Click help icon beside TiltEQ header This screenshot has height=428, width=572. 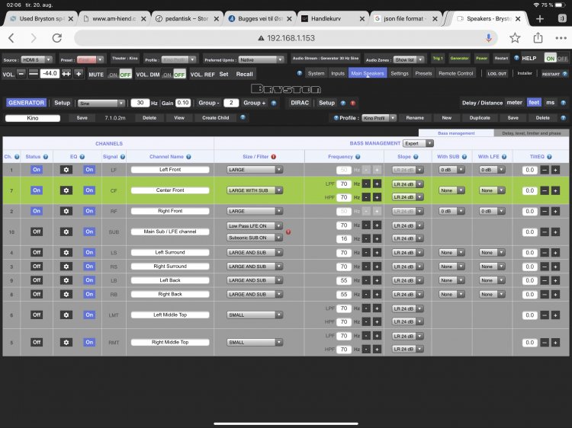[x=549, y=157]
